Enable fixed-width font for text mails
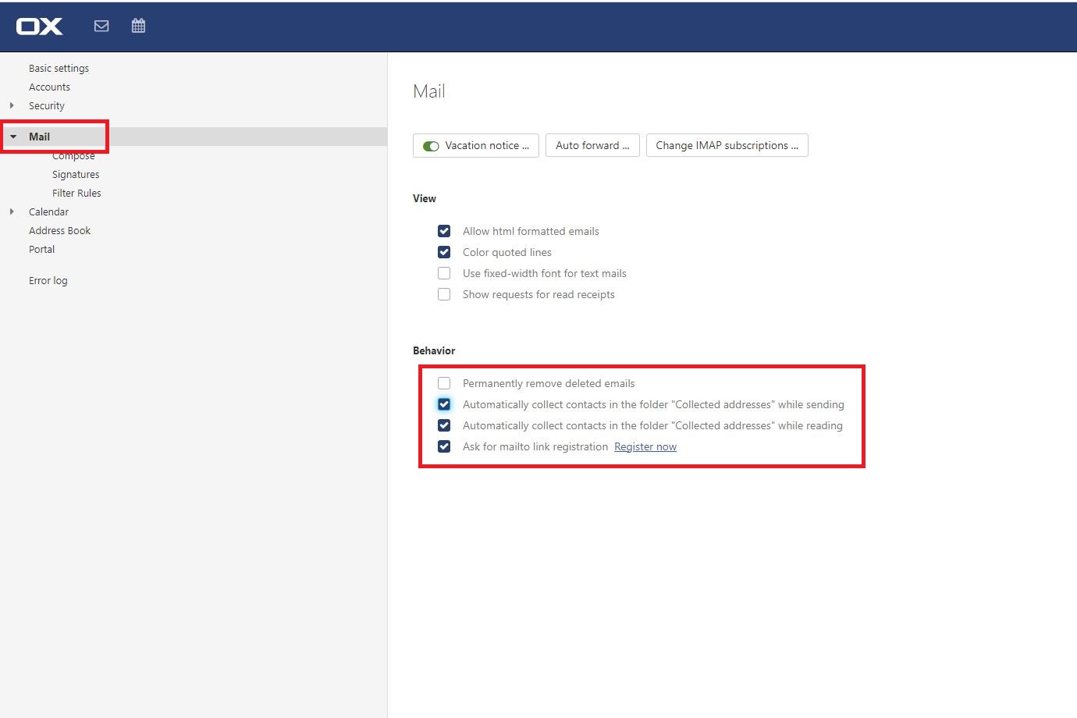Image resolution: width=1077 pixels, height=718 pixels. [x=444, y=273]
